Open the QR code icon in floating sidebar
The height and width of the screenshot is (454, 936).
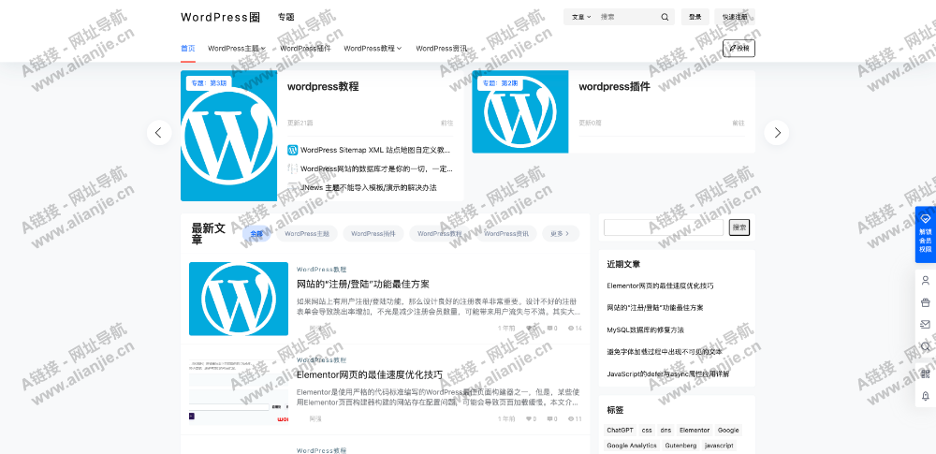click(x=926, y=373)
